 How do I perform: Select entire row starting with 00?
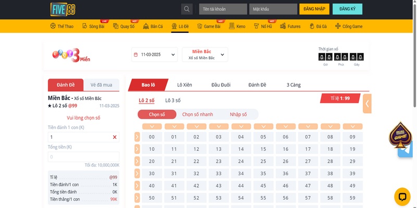[137, 137]
